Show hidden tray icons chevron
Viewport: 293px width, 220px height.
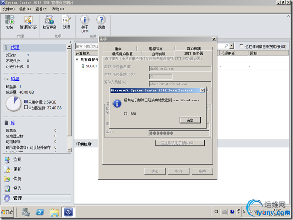pos(244,212)
